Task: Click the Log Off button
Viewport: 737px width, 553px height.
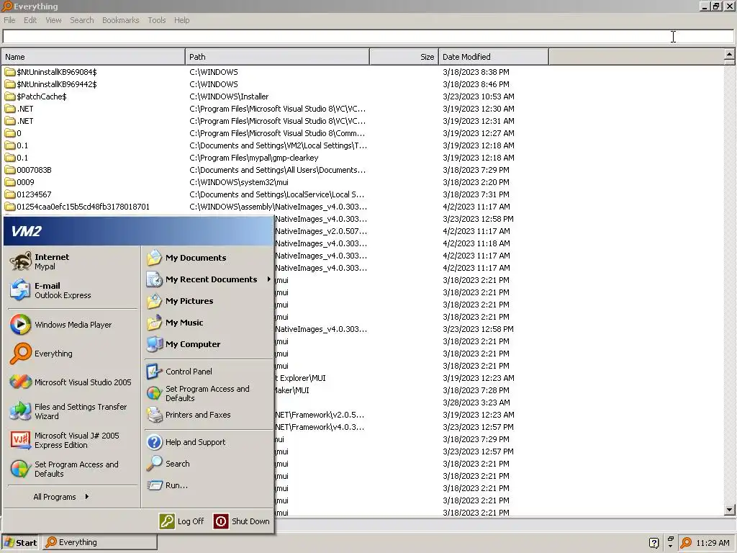Action: point(182,521)
